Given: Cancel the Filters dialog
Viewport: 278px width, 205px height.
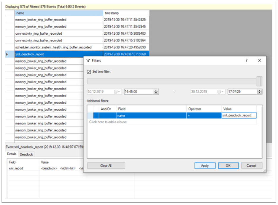Looking at the screenshot, I should click(x=251, y=166).
